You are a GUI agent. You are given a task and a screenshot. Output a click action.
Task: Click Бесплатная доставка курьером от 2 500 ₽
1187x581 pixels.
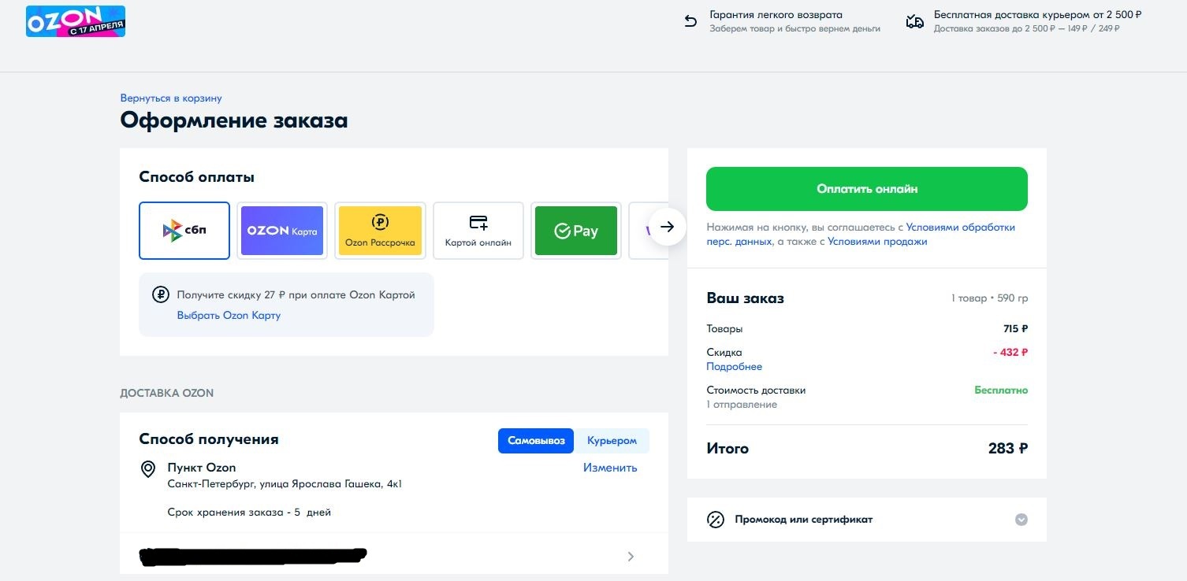[1038, 15]
